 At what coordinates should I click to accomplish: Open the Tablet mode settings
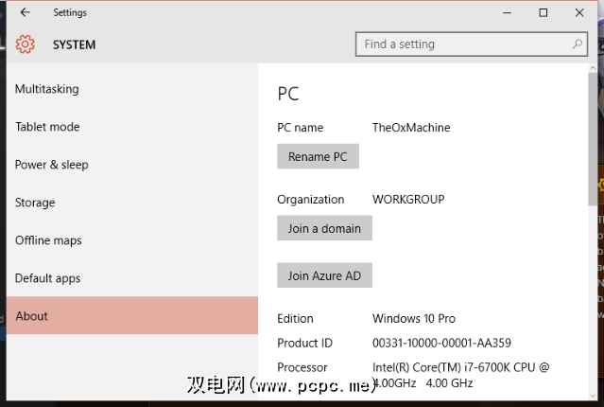pyautogui.click(x=131, y=127)
